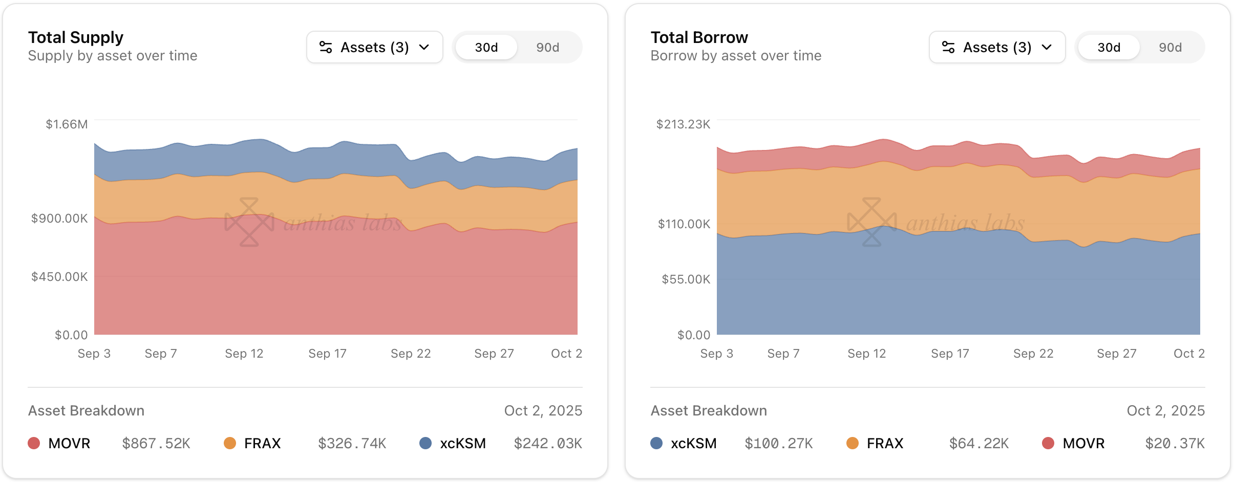Click xcKSM blue dot in Supply breakdown

pyautogui.click(x=425, y=443)
